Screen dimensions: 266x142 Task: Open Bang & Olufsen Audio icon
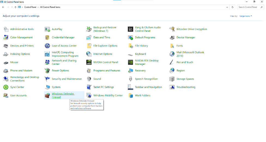(131, 29)
